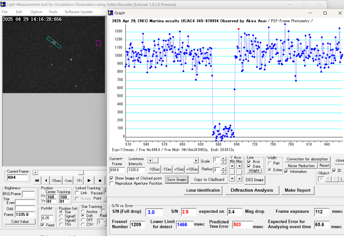The height and width of the screenshot is (236, 344).
Task: Click the Y Axis Max down arrow
Action: pyautogui.click(x=239, y=179)
